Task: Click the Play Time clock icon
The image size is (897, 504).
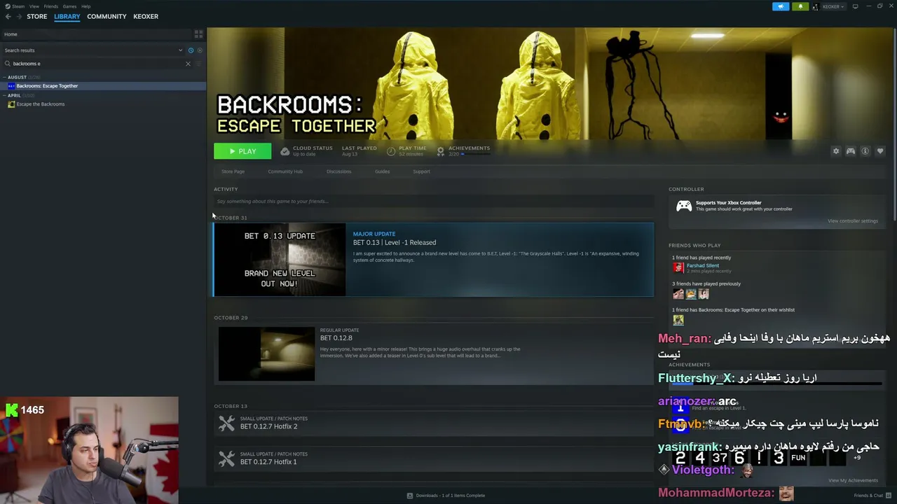Action: [391, 151]
